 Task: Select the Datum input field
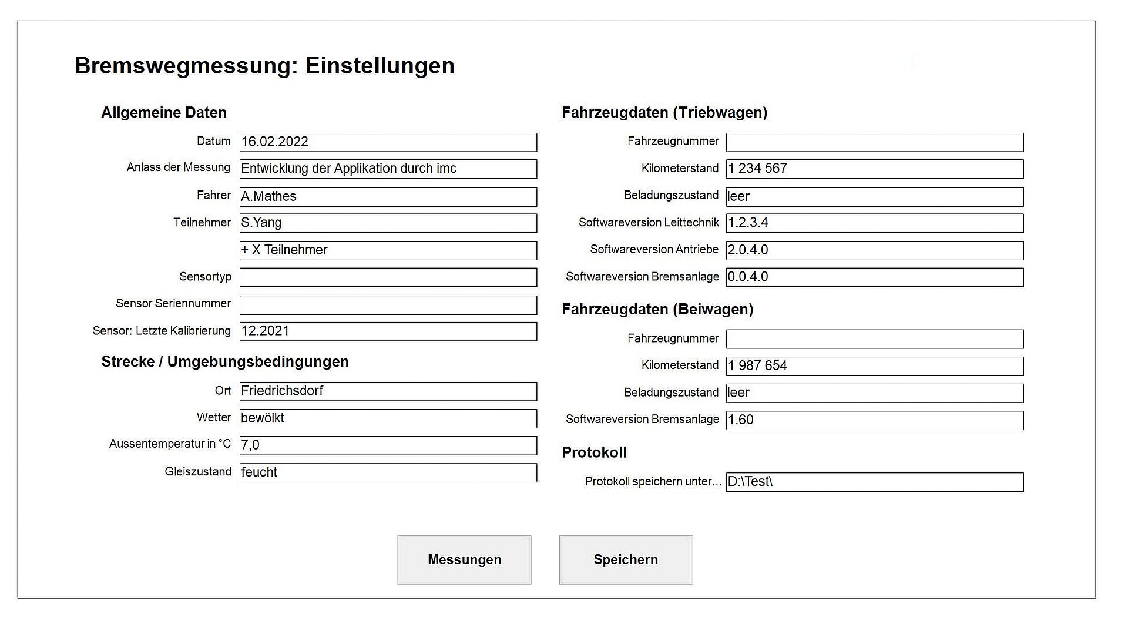click(x=388, y=142)
